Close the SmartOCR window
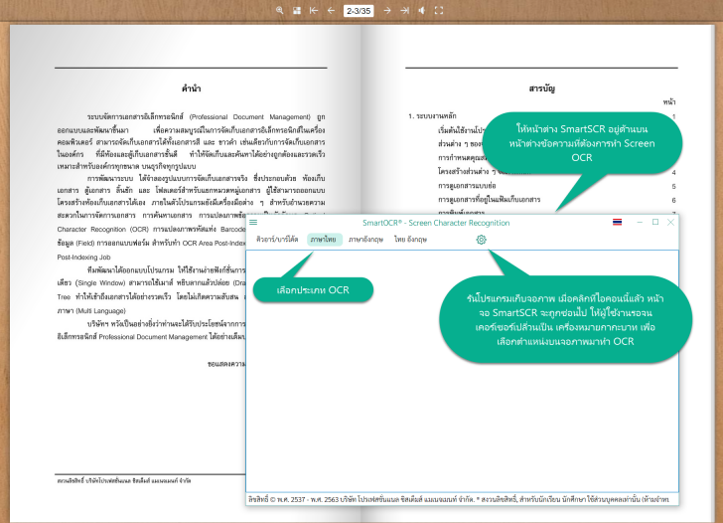This screenshot has height=523, width=723. pos(671,223)
